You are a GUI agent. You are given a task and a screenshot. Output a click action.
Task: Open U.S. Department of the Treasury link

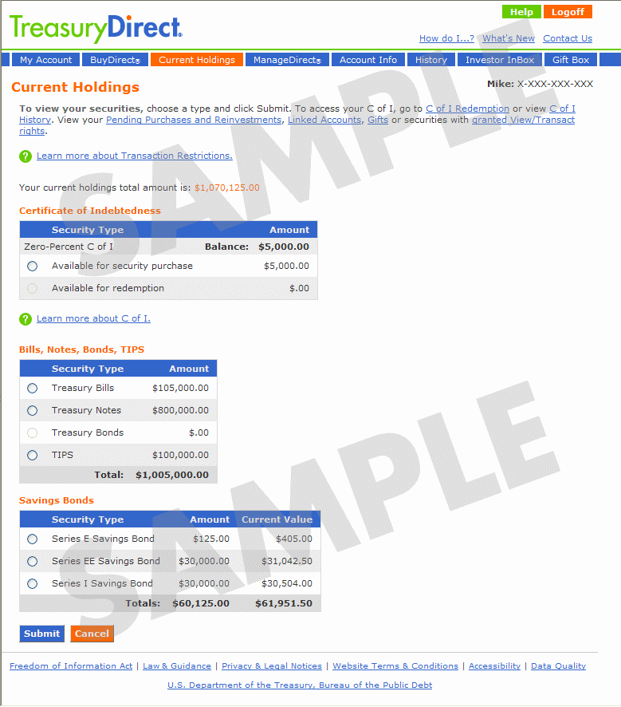click(300, 685)
